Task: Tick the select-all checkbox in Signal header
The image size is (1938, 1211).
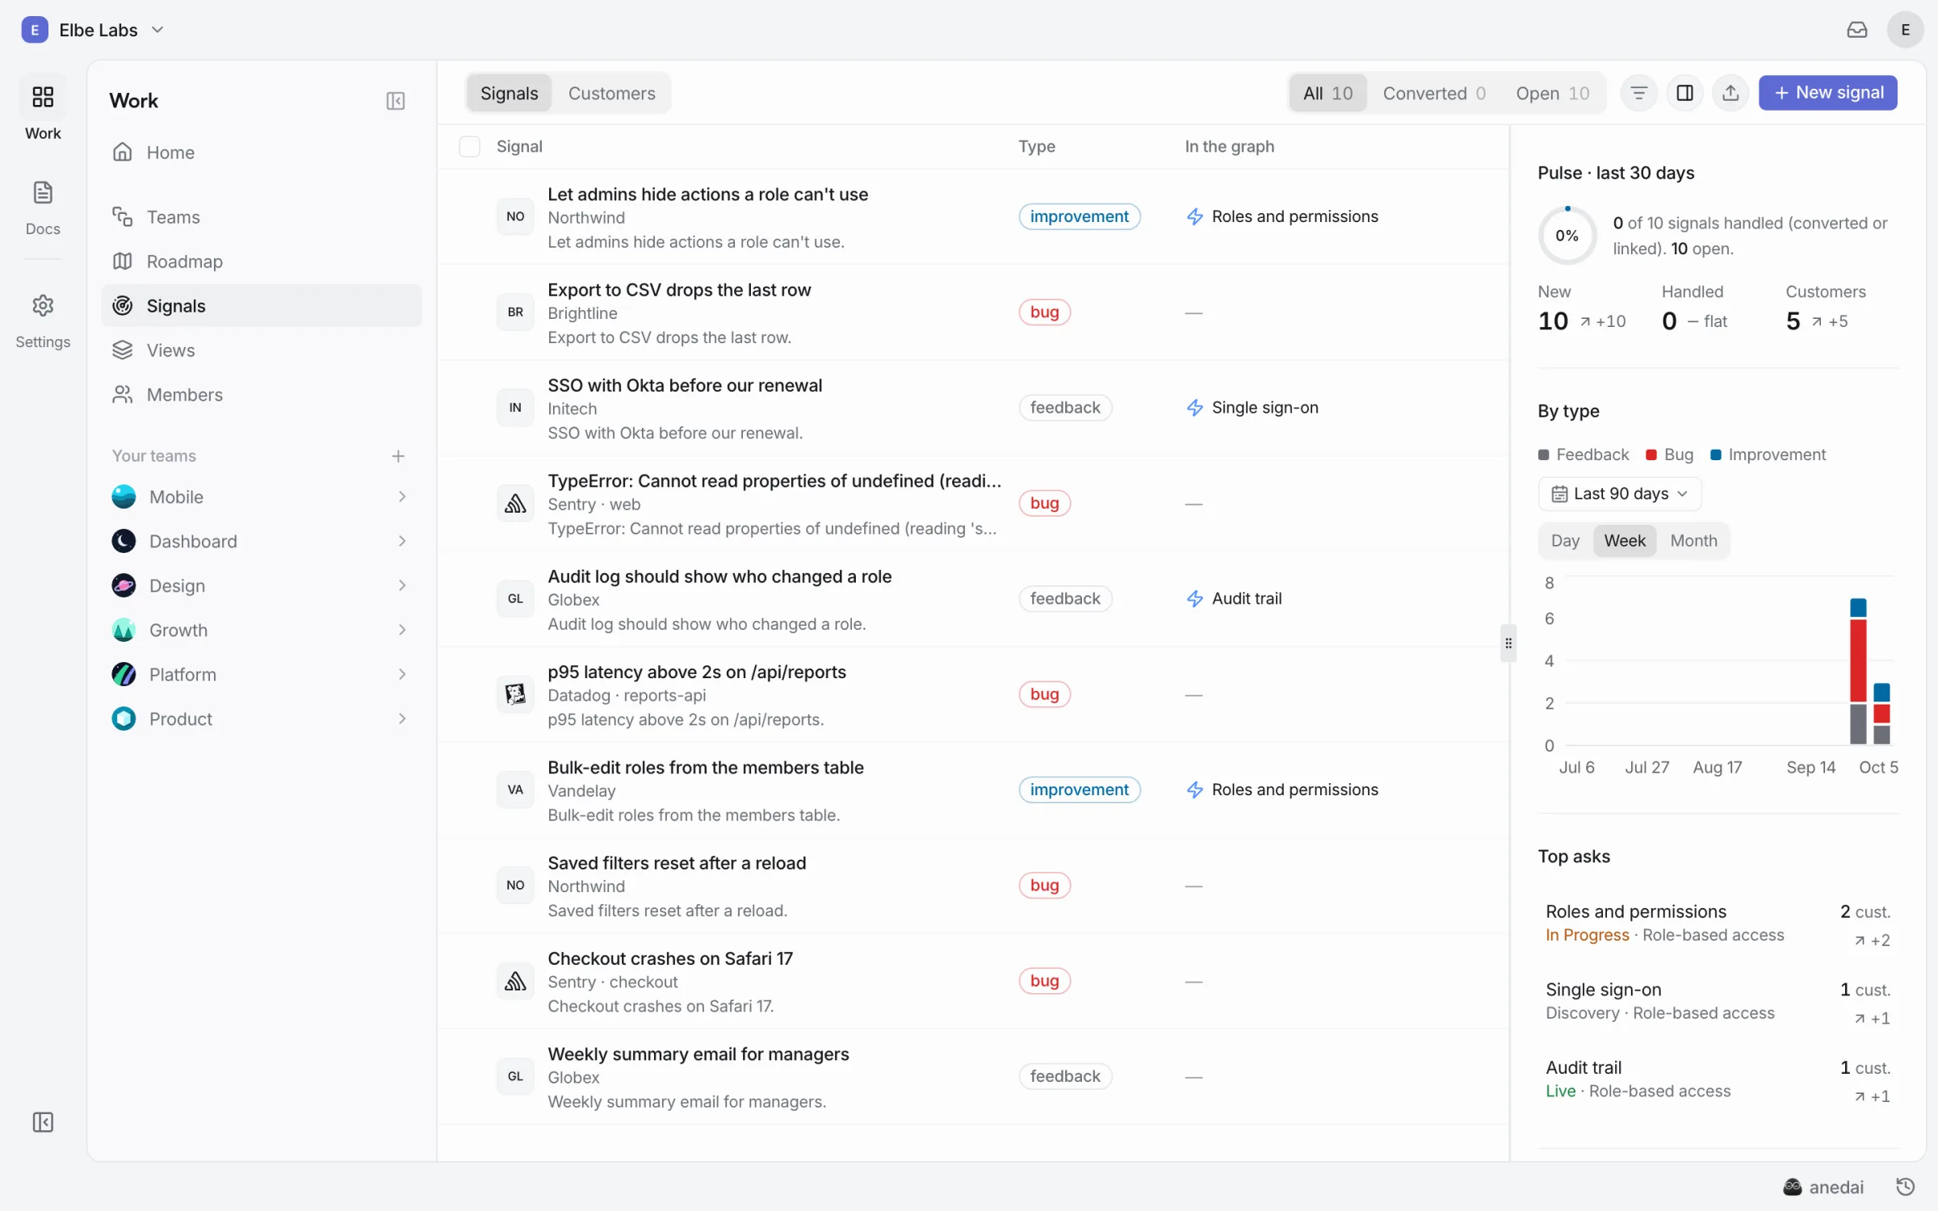Action: coord(469,146)
